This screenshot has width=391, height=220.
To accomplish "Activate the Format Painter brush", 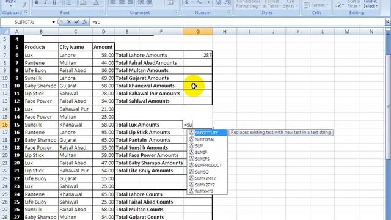I will pyautogui.click(x=24, y=4).
